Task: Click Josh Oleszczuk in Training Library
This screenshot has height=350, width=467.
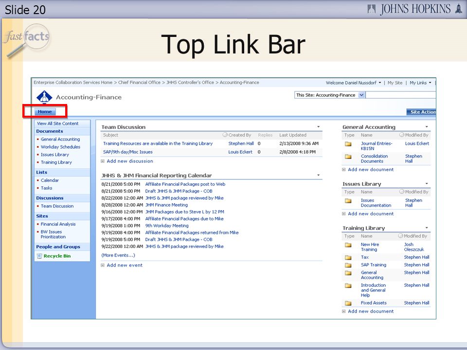Action: 414,247
